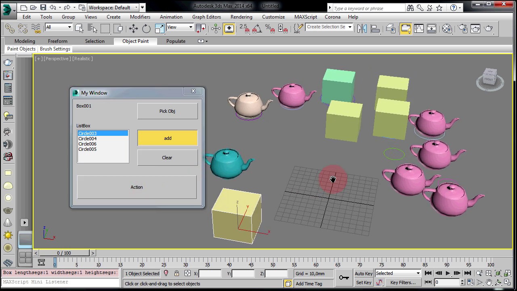The height and width of the screenshot is (291, 517).
Task: Open the Graph Editors menu
Action: tap(206, 17)
